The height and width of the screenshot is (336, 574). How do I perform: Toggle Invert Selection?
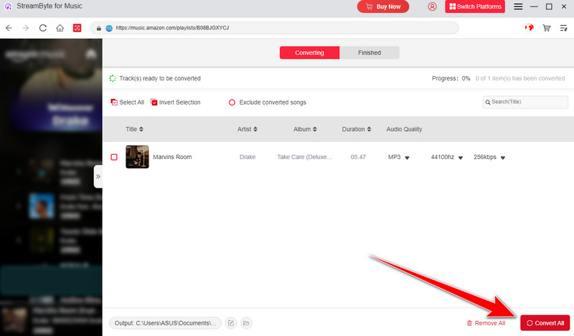point(175,102)
